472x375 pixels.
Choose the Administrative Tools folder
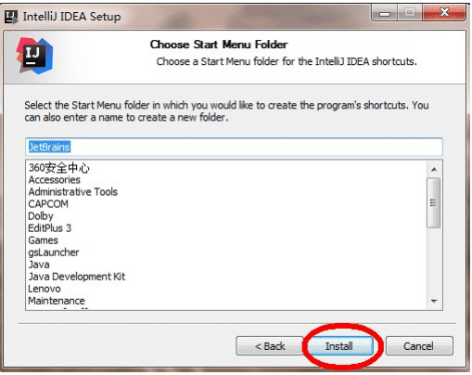[73, 192]
